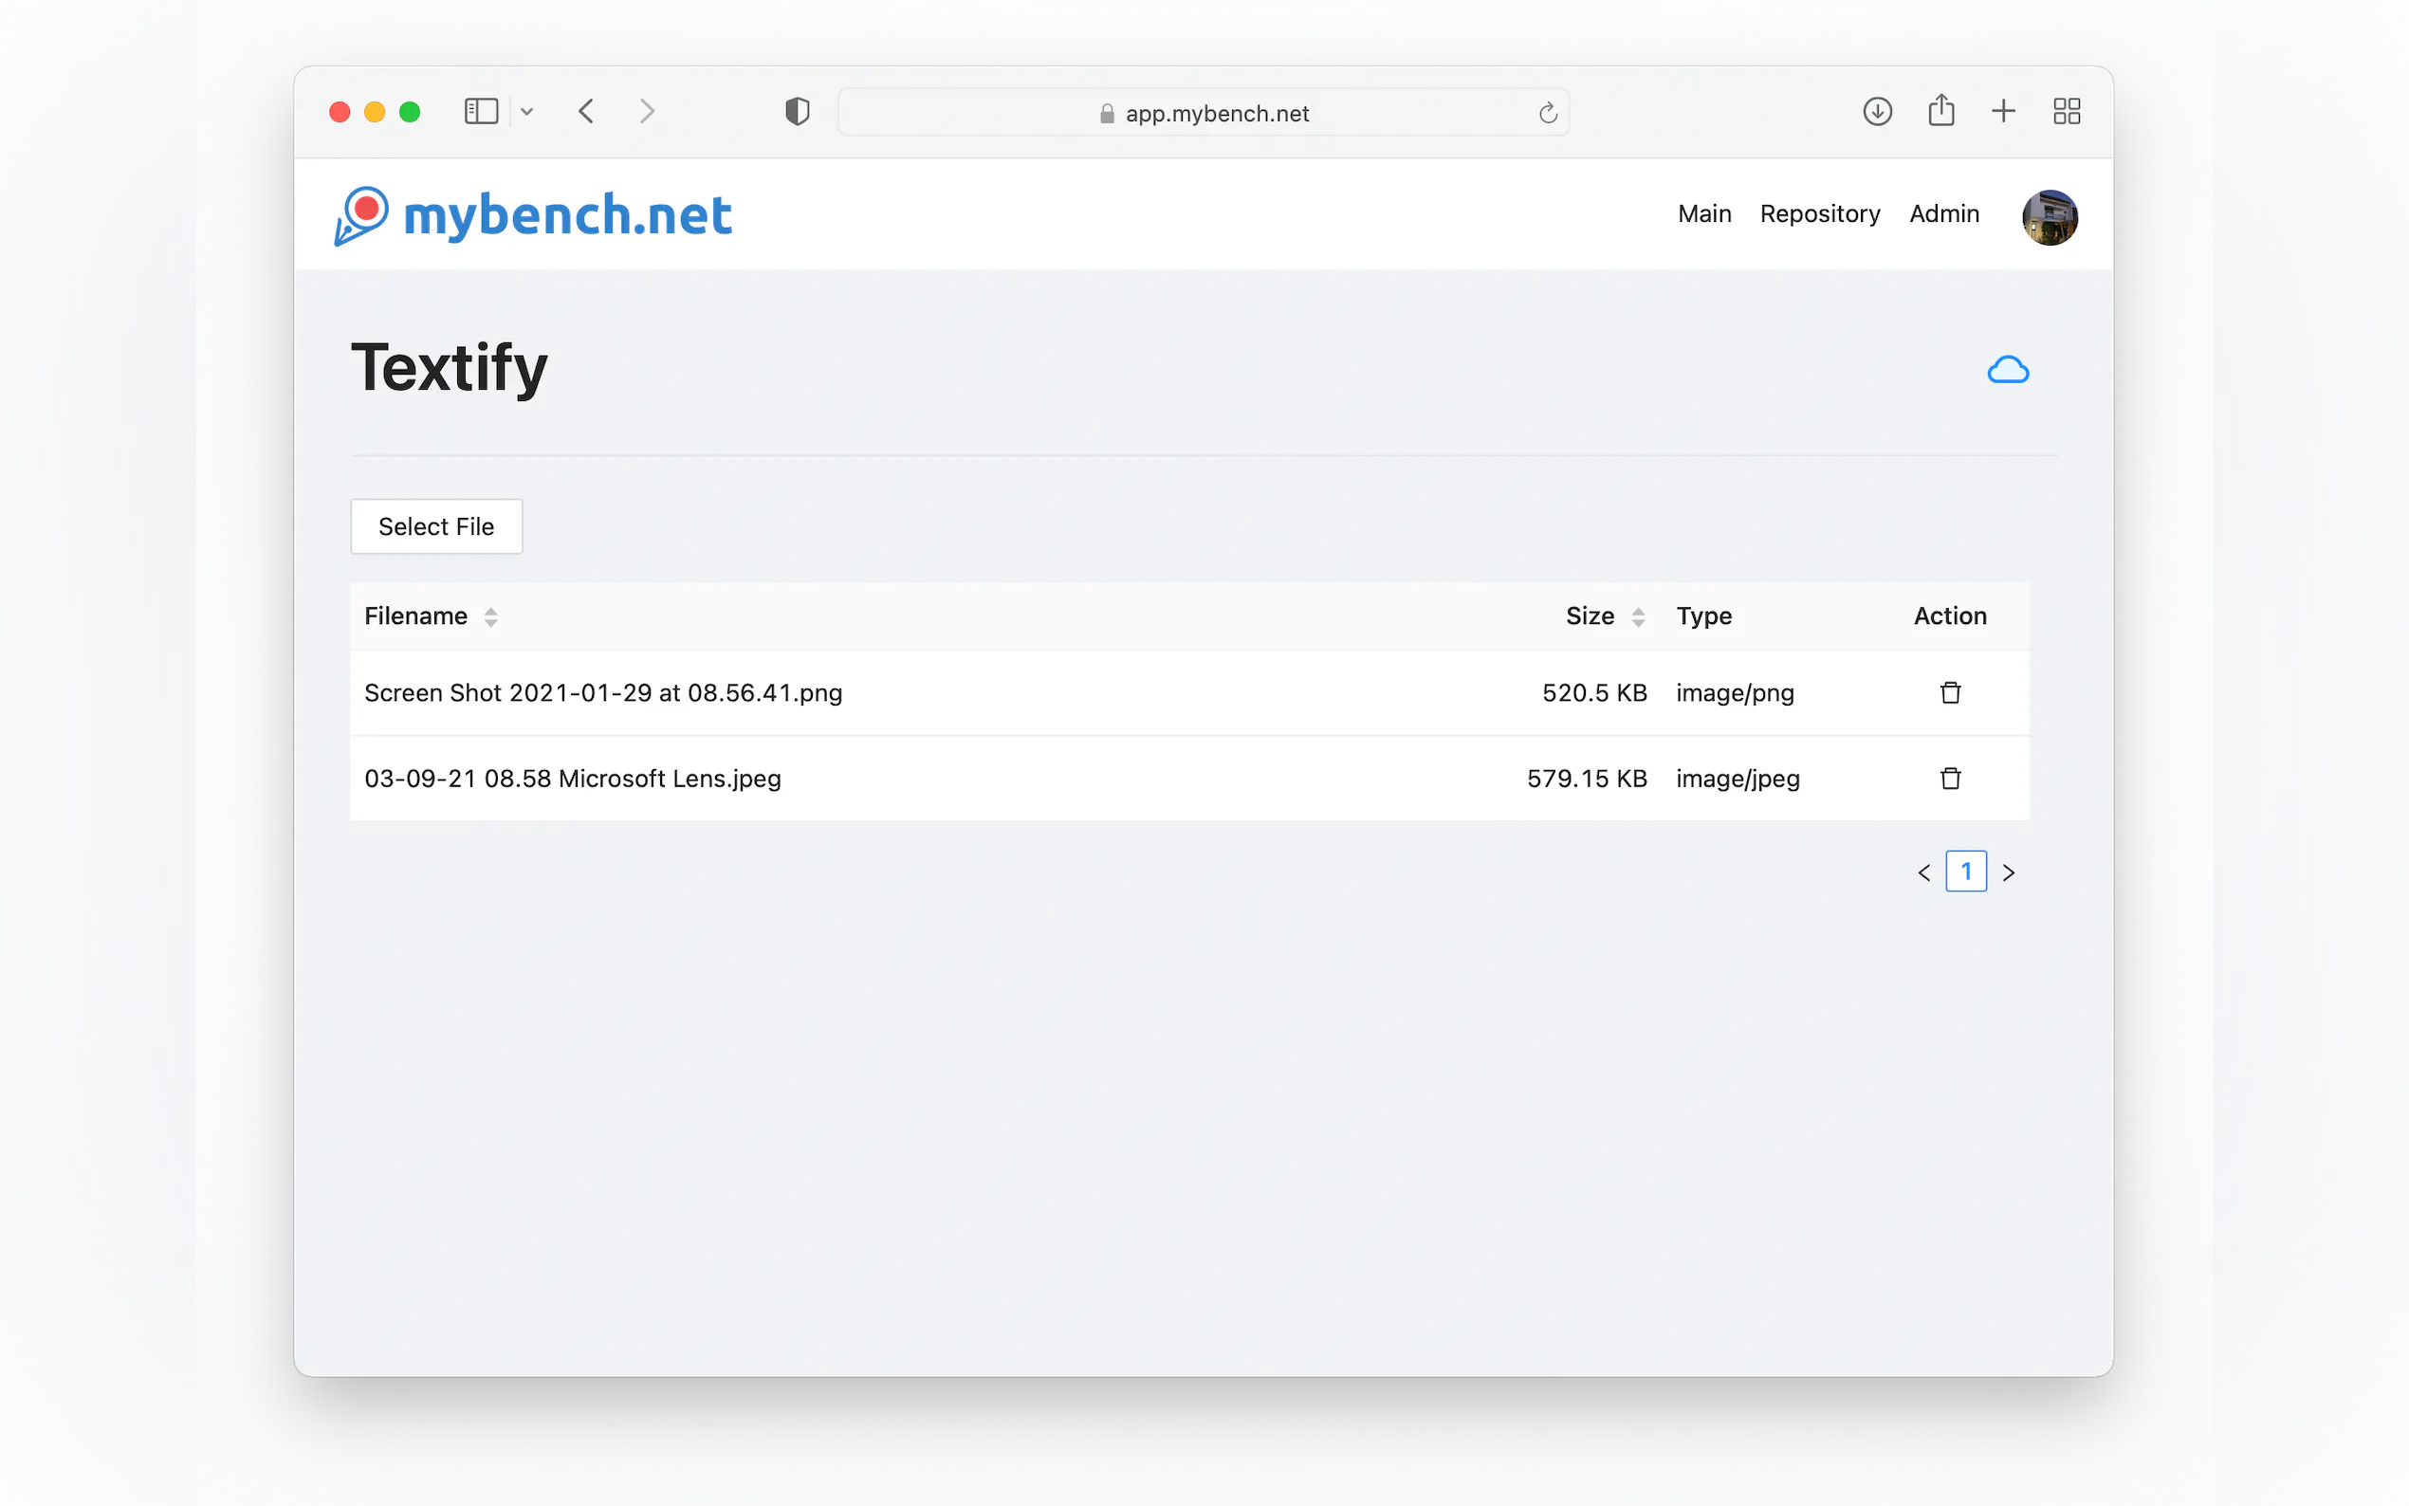Delete the Microsoft Lens jpeg file

(1950, 778)
